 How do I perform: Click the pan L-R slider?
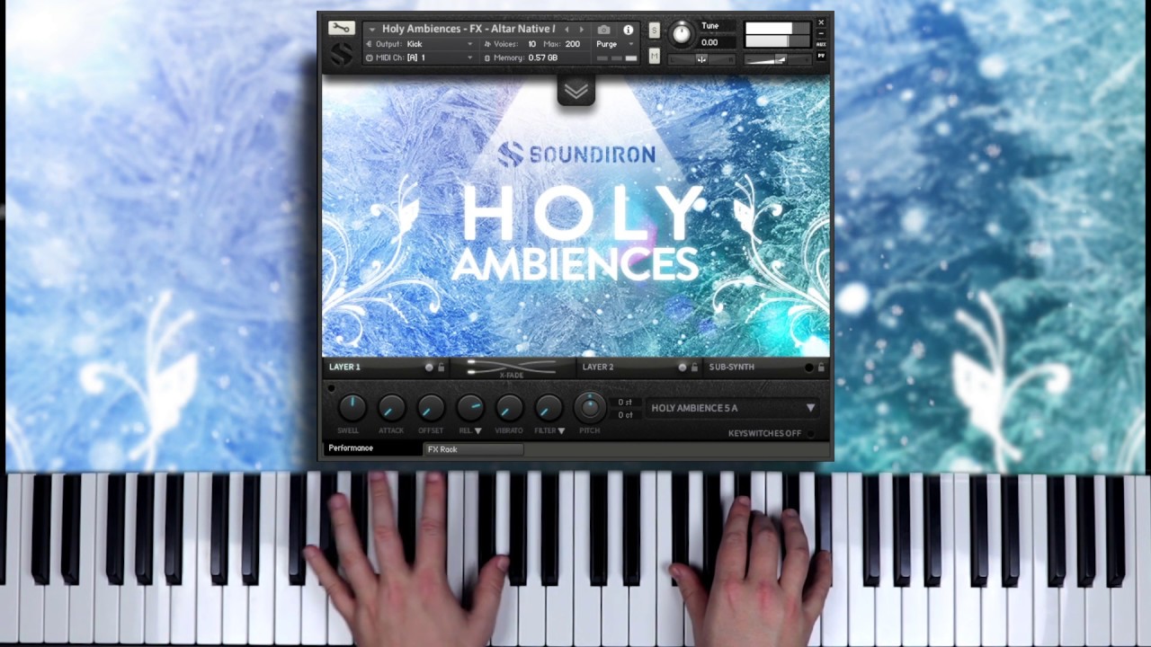point(701,59)
